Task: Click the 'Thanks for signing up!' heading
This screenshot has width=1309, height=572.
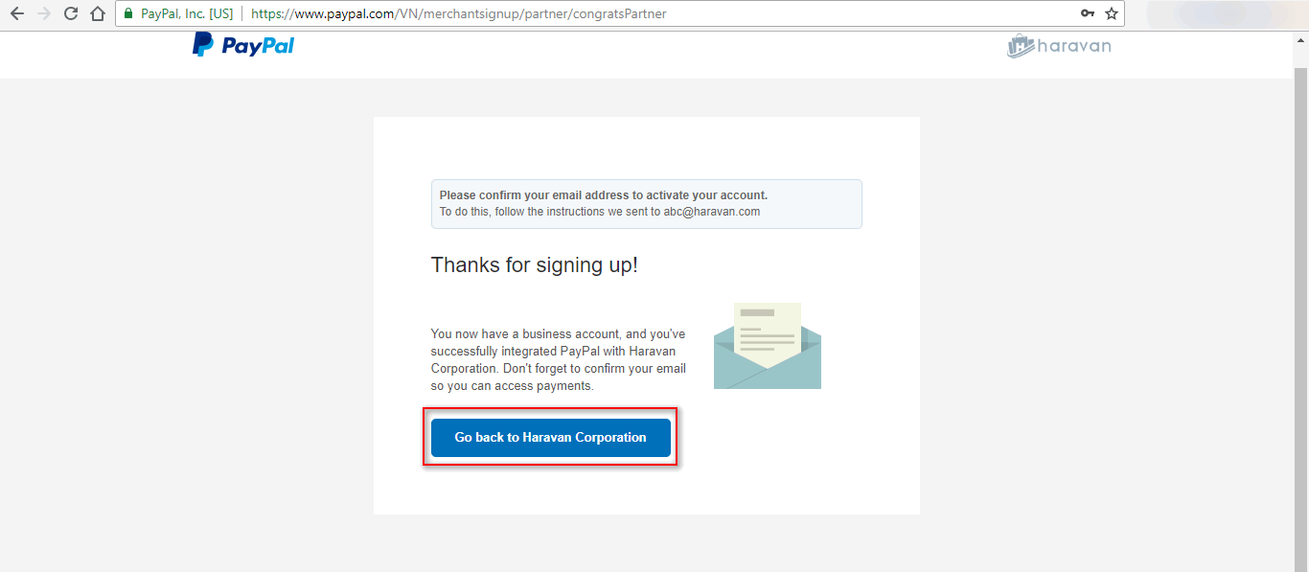Action: tap(535, 265)
